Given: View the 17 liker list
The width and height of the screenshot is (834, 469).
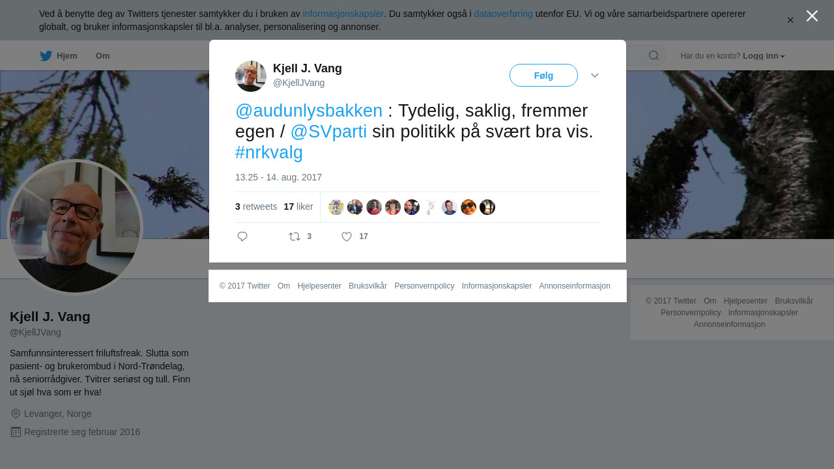Looking at the screenshot, I should (x=298, y=206).
